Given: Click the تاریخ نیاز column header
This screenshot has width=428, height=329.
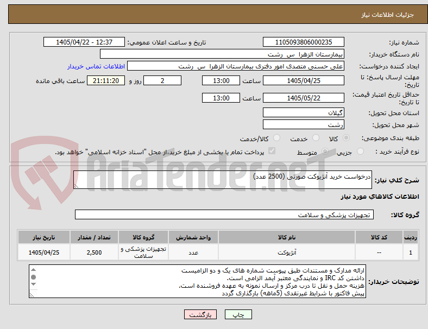Looking at the screenshot, I should [43, 237].
